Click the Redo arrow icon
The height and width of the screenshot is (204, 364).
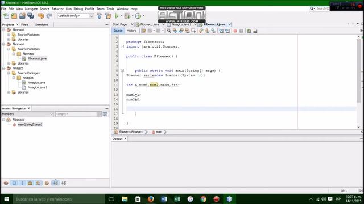tap(49, 16)
